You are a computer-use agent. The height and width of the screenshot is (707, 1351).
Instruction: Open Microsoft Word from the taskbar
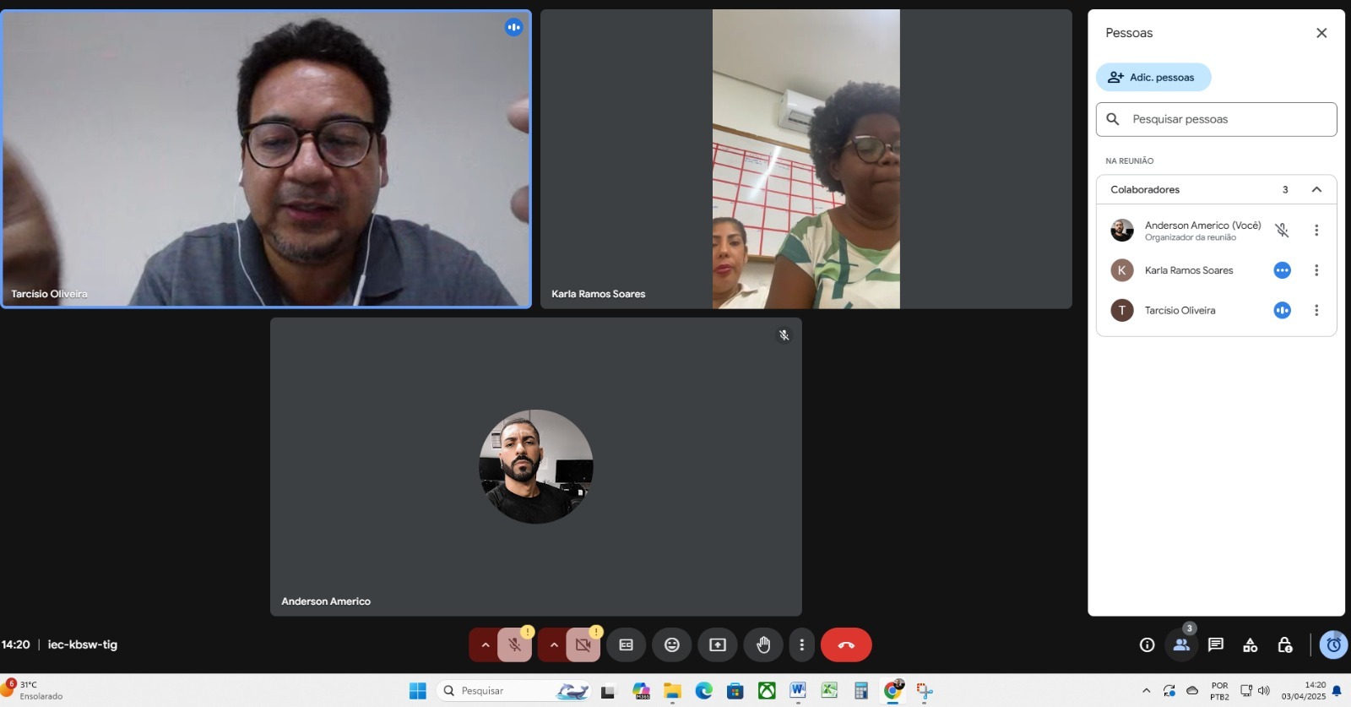coord(798,691)
